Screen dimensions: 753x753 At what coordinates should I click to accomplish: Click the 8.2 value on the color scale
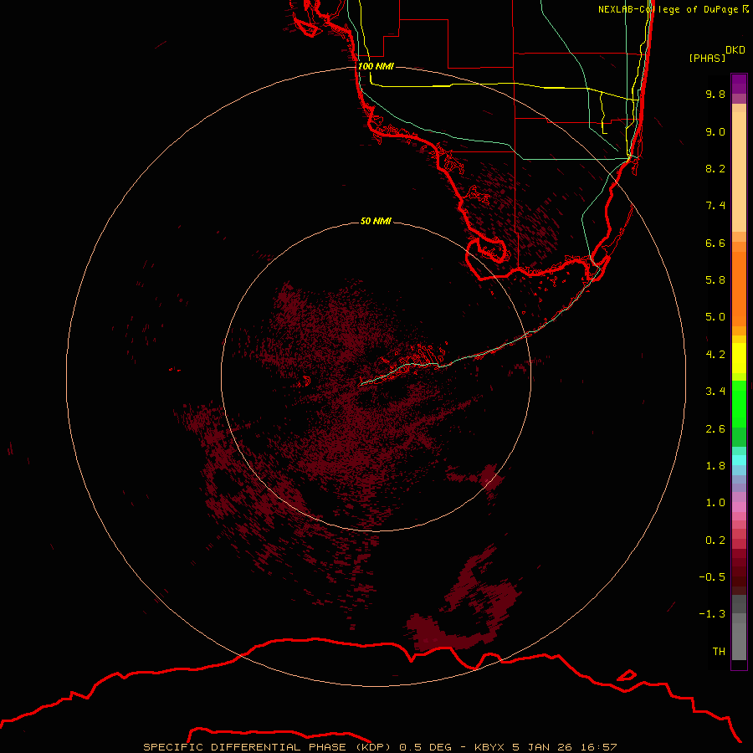coord(715,168)
